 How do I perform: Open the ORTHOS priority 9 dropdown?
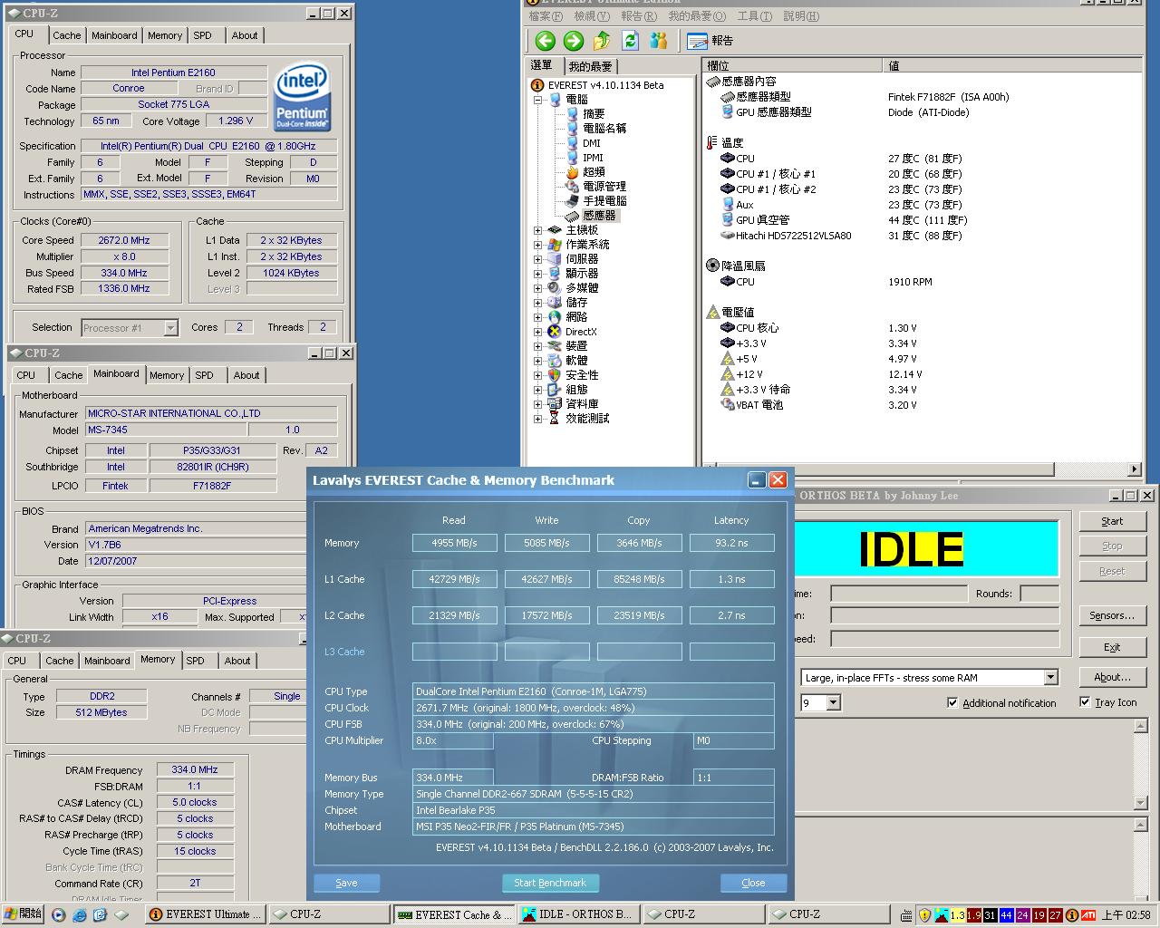pos(833,702)
